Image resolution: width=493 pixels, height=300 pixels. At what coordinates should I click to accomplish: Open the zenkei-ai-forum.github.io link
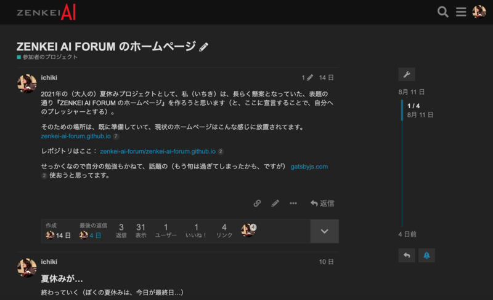(76, 136)
